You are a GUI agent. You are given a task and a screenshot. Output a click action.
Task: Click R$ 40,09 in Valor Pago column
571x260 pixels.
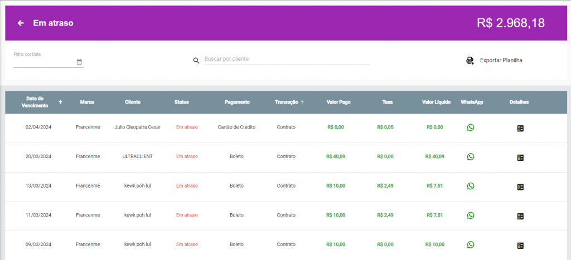point(335,156)
